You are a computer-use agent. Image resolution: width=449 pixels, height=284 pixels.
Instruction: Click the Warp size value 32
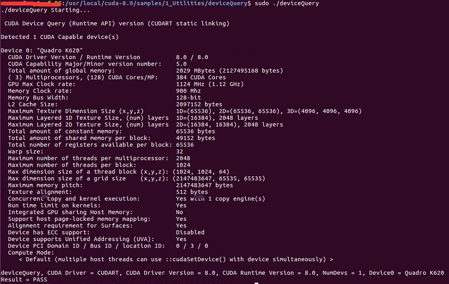pyautogui.click(x=180, y=152)
